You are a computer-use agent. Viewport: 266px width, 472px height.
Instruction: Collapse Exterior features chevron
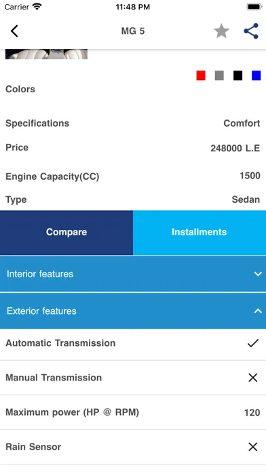258,311
